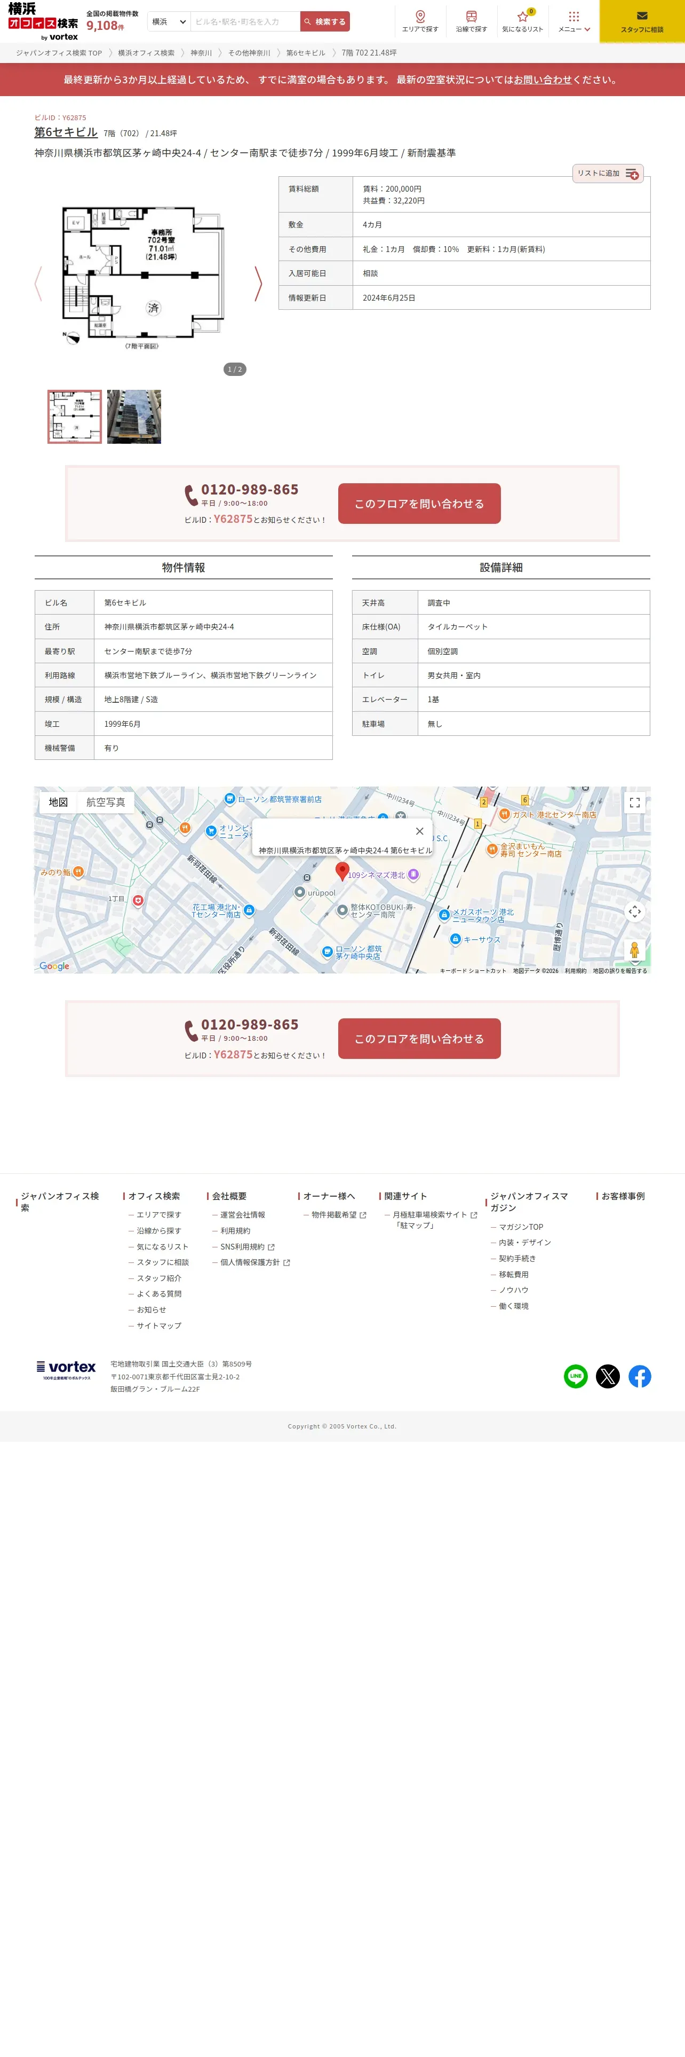685x2057 pixels.
Task: Open the Facebook social icon
Action: [640, 1377]
